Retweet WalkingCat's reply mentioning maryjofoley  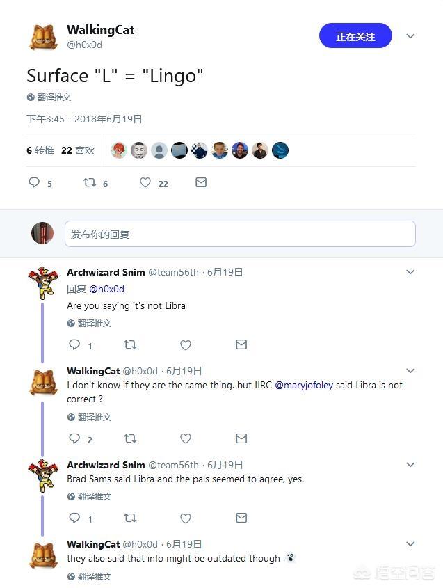[130, 438]
